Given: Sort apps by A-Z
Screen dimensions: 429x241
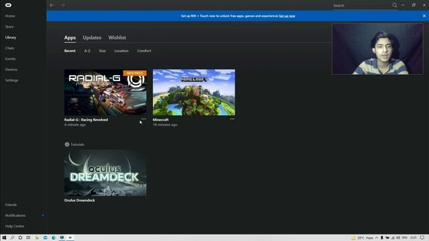Looking at the screenshot, I should tap(87, 51).
